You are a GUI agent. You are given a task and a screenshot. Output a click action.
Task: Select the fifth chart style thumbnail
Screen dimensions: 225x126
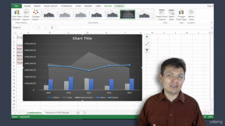point(112,14)
